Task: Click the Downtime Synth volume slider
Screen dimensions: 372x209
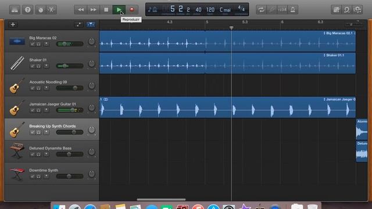Action: tap(70, 176)
